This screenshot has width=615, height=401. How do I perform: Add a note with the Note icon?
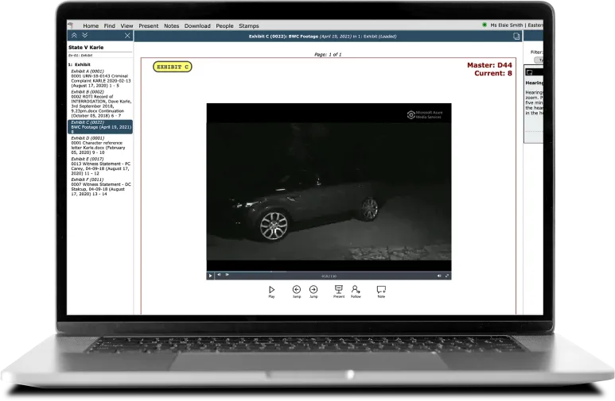tap(381, 290)
